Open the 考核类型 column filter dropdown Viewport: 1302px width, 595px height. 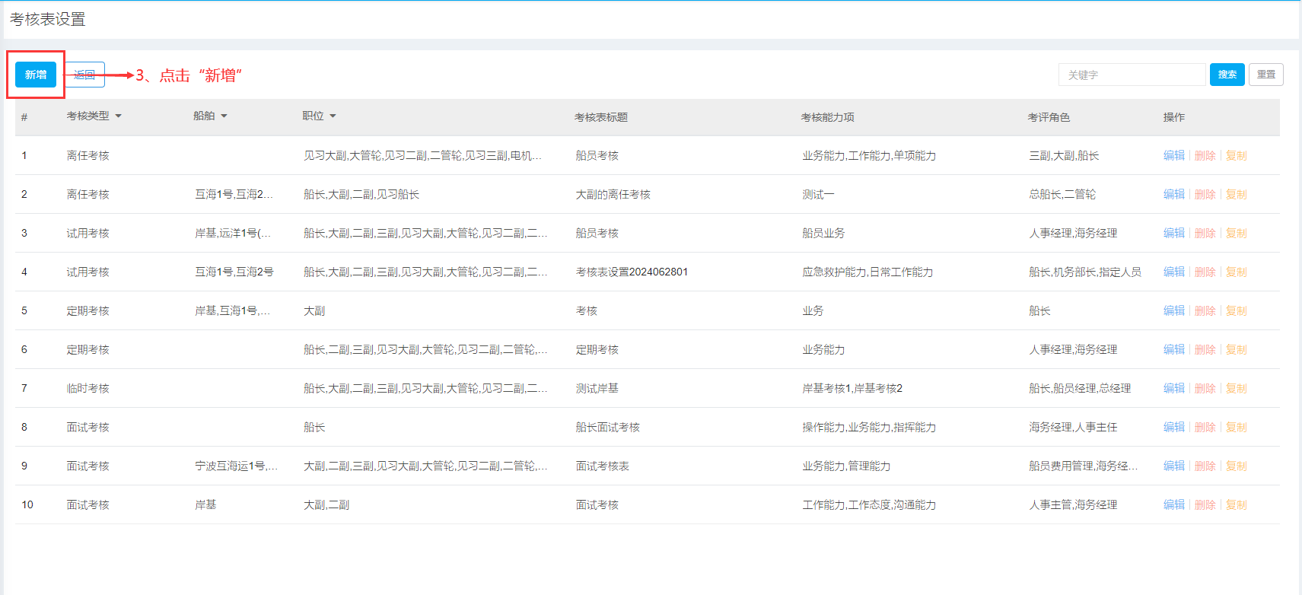[94, 116]
